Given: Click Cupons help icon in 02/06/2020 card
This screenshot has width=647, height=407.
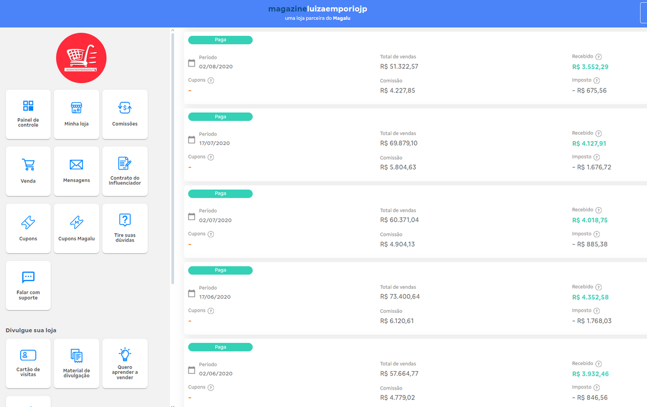Looking at the screenshot, I should (211, 387).
